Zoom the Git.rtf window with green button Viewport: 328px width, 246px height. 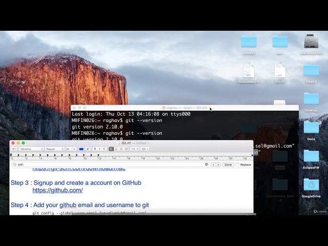(x=23, y=143)
